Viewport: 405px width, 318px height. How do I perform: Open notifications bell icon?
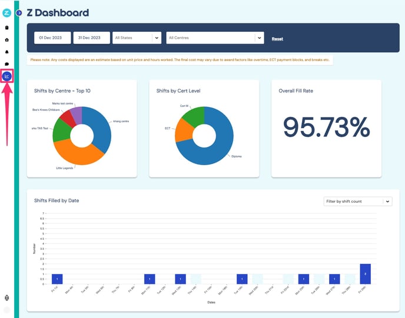[x=7, y=52]
